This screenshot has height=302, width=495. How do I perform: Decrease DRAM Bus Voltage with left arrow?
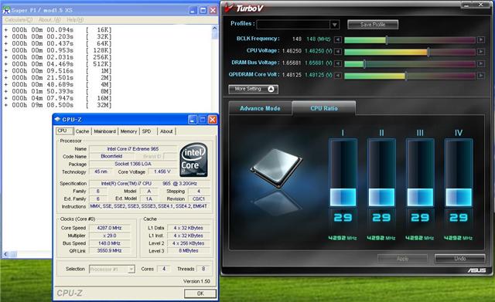(x=337, y=63)
